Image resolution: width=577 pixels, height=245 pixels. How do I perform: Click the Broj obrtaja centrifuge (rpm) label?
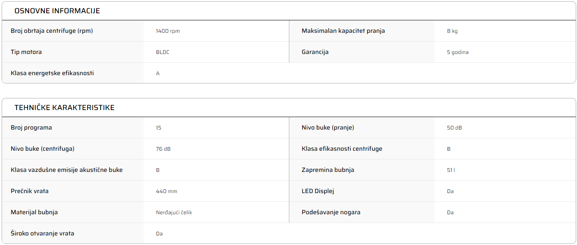point(52,31)
